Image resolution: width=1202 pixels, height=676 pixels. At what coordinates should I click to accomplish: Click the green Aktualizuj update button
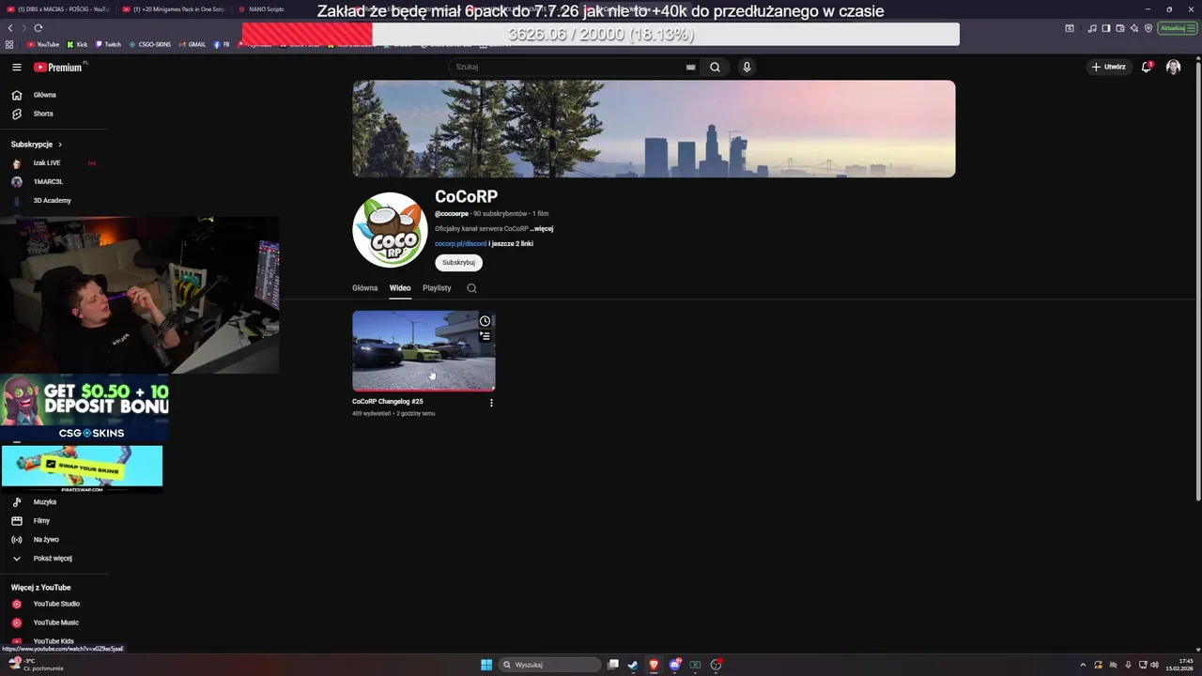(1177, 28)
